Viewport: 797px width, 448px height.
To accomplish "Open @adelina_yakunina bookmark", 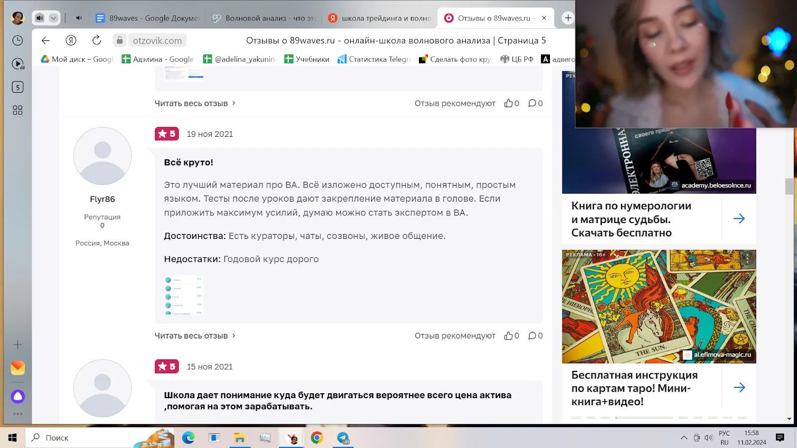I will point(240,59).
